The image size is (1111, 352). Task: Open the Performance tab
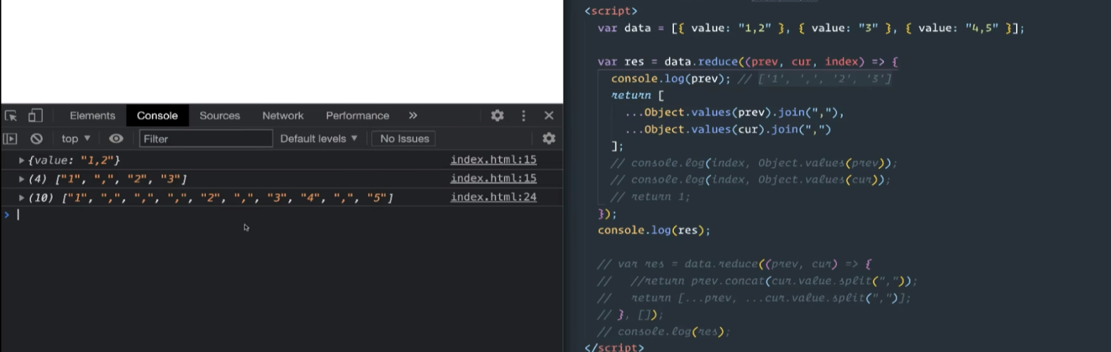(358, 116)
